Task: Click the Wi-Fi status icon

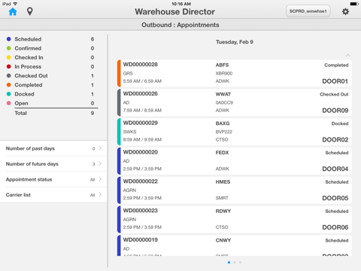Action: (x=15, y=4)
